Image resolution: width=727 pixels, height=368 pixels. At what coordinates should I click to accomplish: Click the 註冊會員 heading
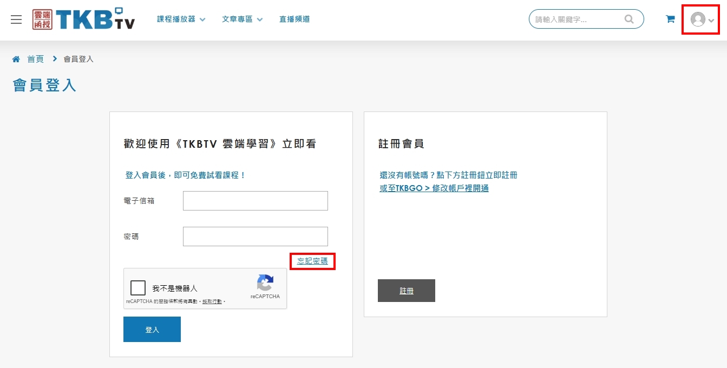401,144
